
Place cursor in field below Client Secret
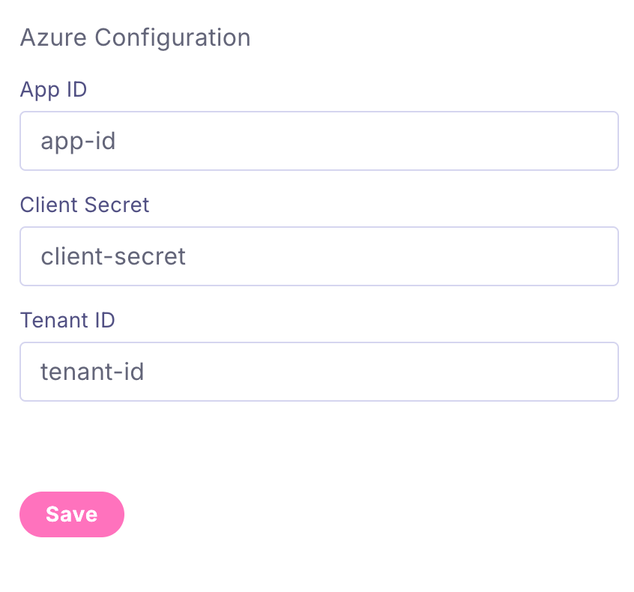318,256
